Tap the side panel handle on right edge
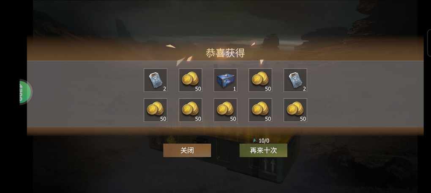The image size is (431, 193). pos(429,43)
